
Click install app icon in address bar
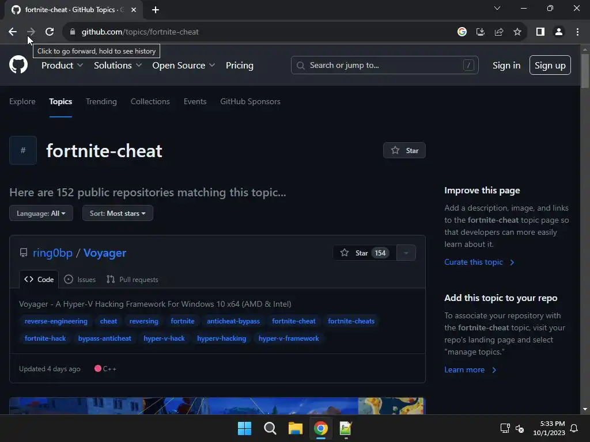(x=481, y=32)
